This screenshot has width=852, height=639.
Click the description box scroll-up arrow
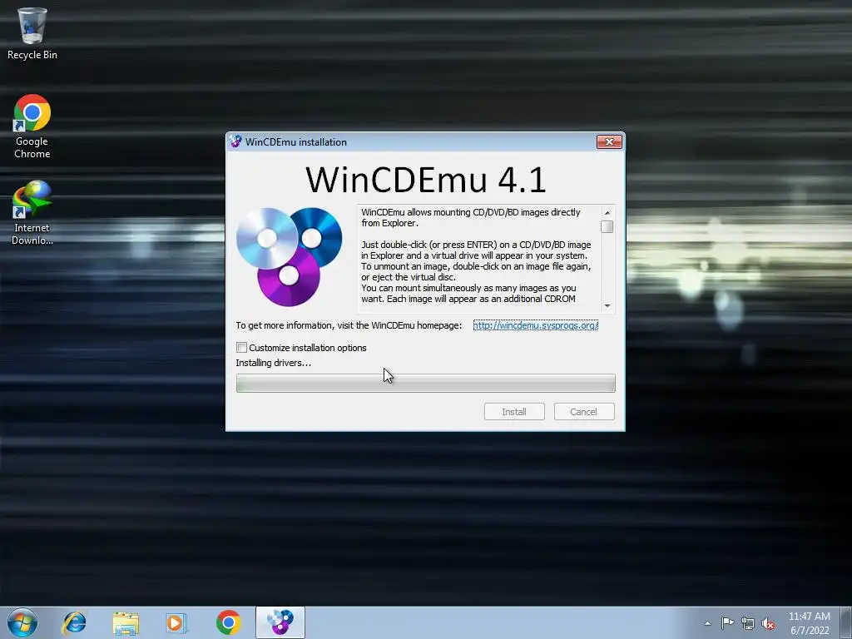coord(607,212)
